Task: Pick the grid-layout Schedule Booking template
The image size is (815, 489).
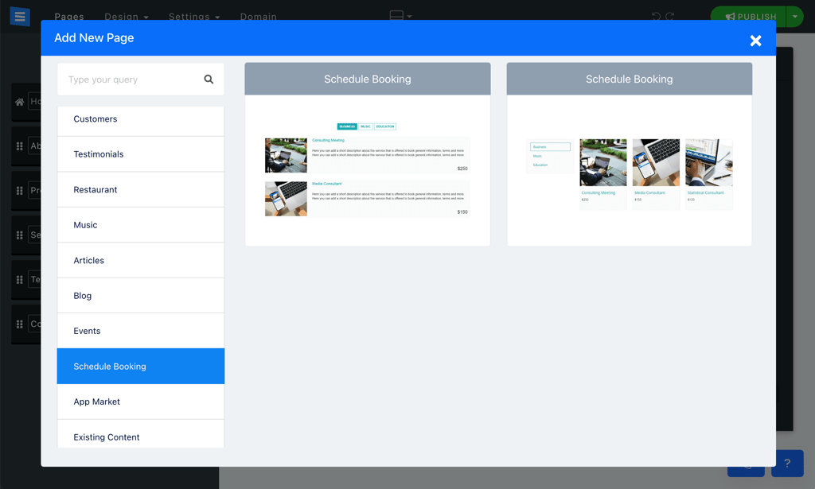Action: 629,154
